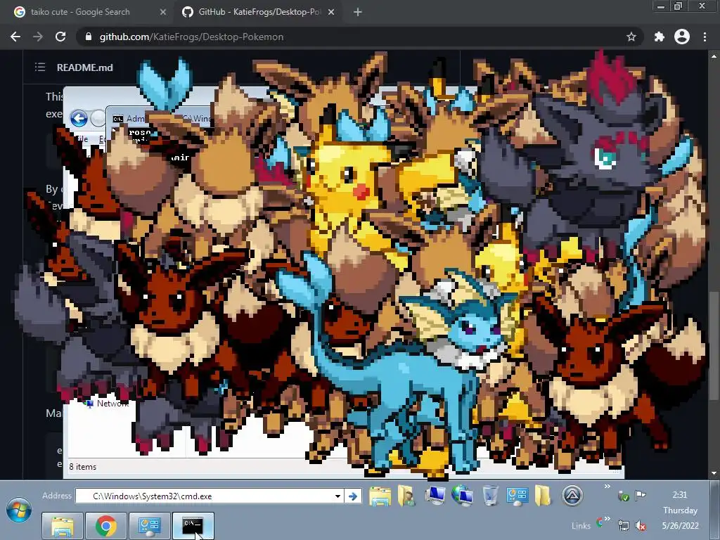The width and height of the screenshot is (720, 540).
Task: Open the Recycle Bin icon in desktop toolbar
Action: coord(490,496)
